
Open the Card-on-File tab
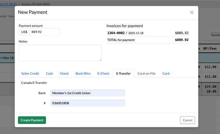[146, 74]
